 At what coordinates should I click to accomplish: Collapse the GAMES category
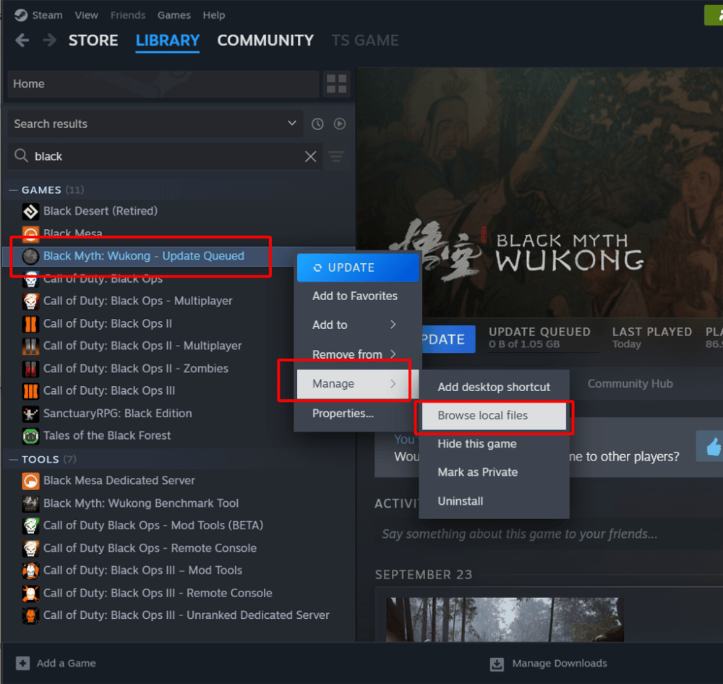point(13,190)
